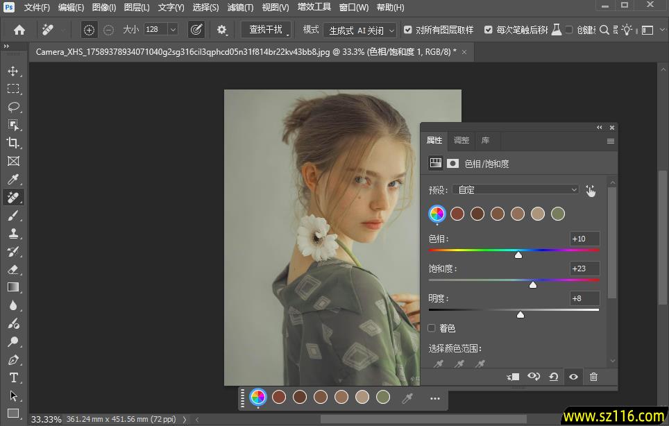Select the Eyedropper tool in toolbar

tap(12, 180)
